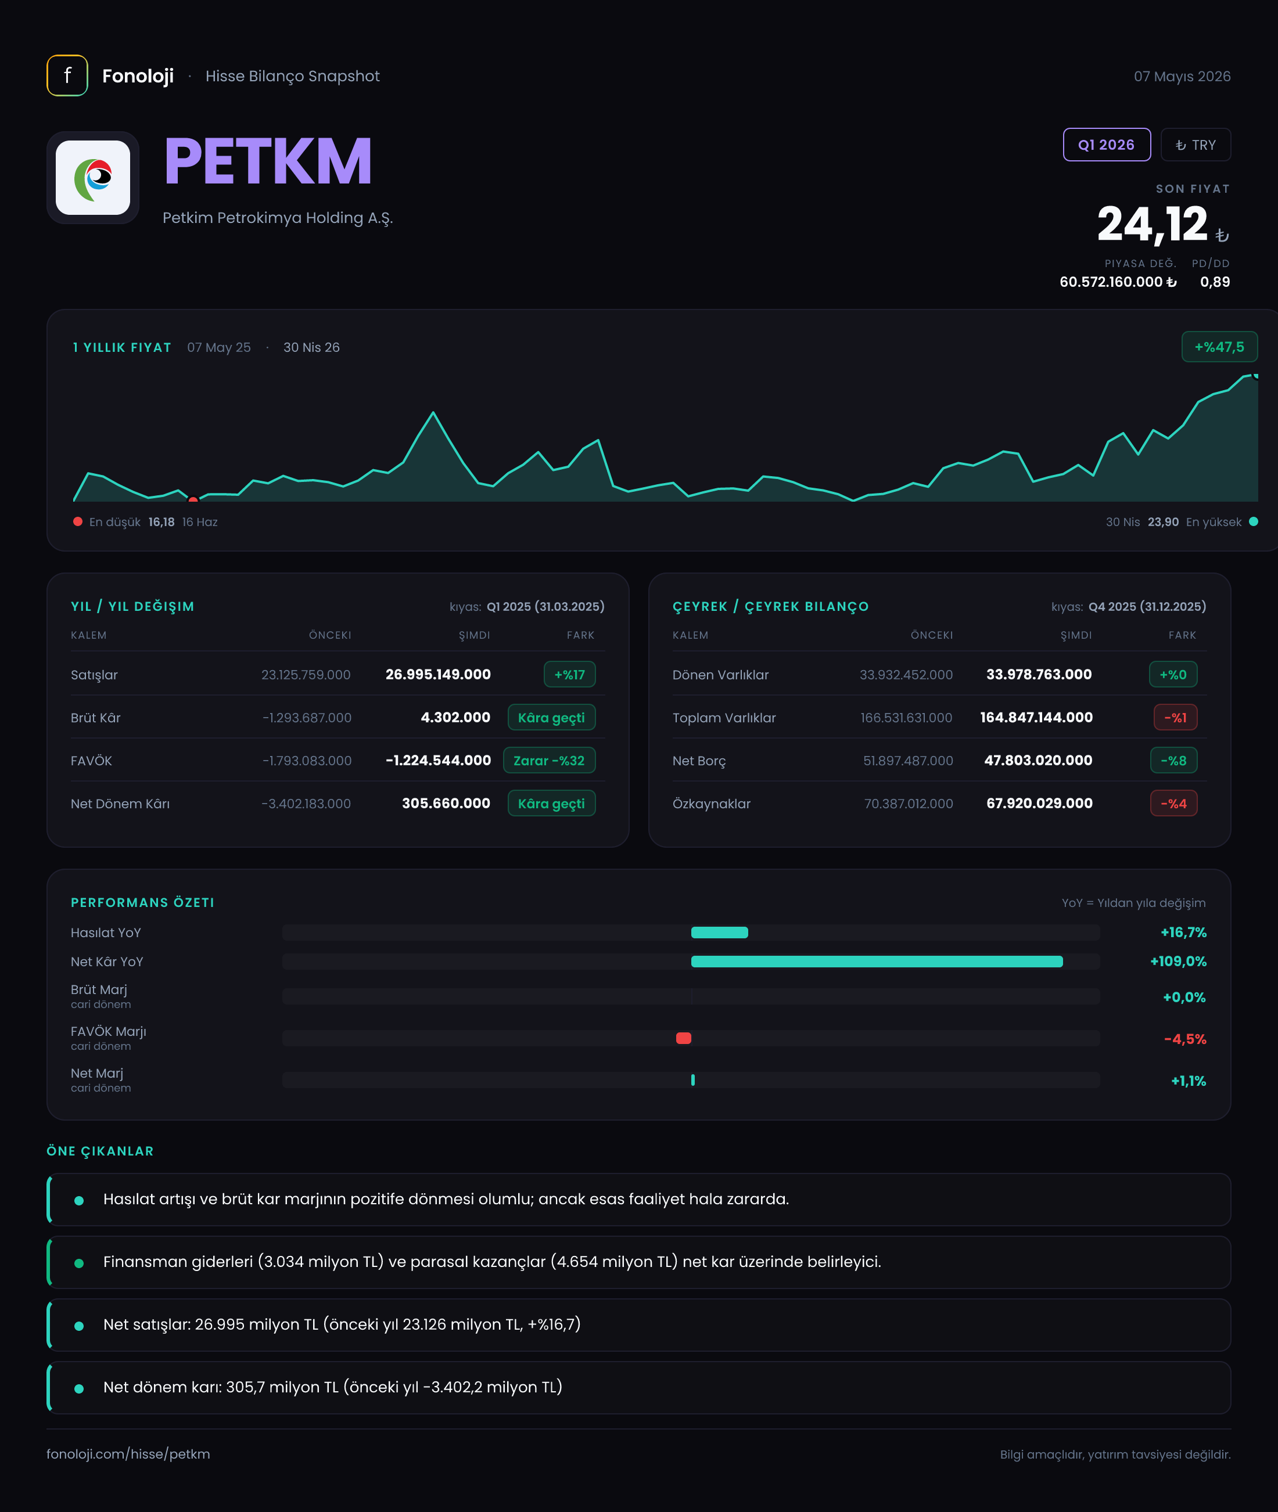Image resolution: width=1278 pixels, height=1512 pixels.
Task: Click FAVÖK current value -1.224.544.000
Action: (439, 760)
